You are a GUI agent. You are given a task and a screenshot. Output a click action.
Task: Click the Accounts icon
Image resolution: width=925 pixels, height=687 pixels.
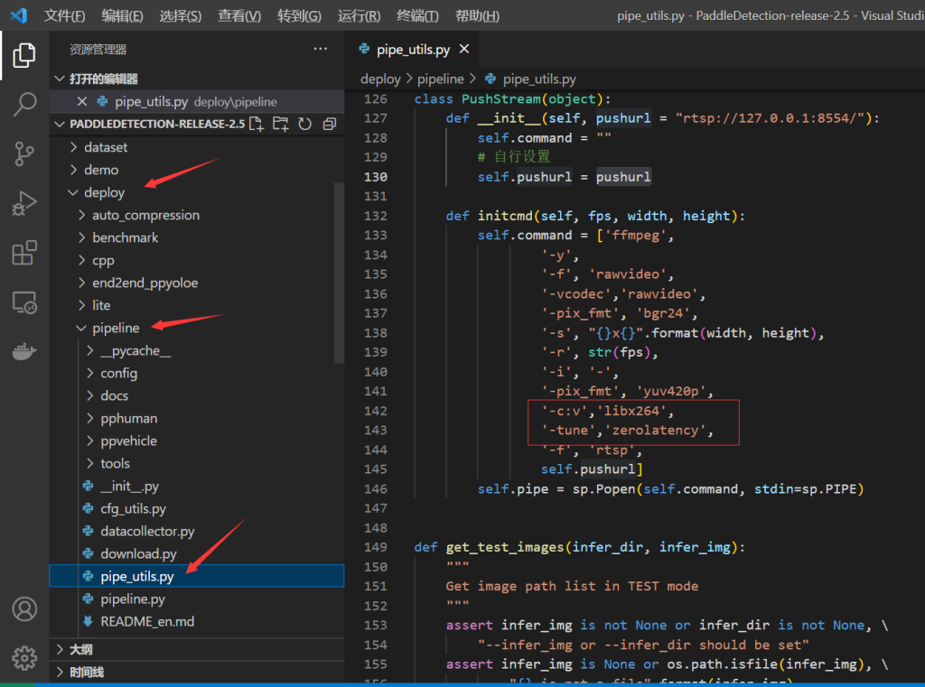coord(24,608)
